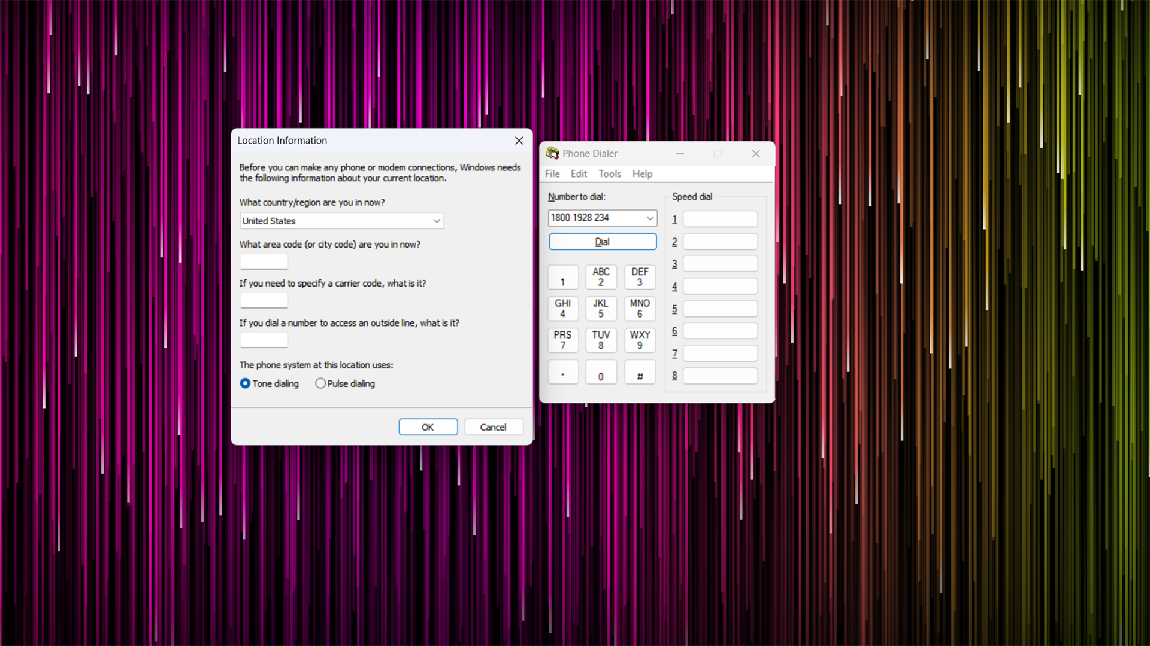Click speed dial slot 5
The height and width of the screenshot is (646, 1150).
720,309
